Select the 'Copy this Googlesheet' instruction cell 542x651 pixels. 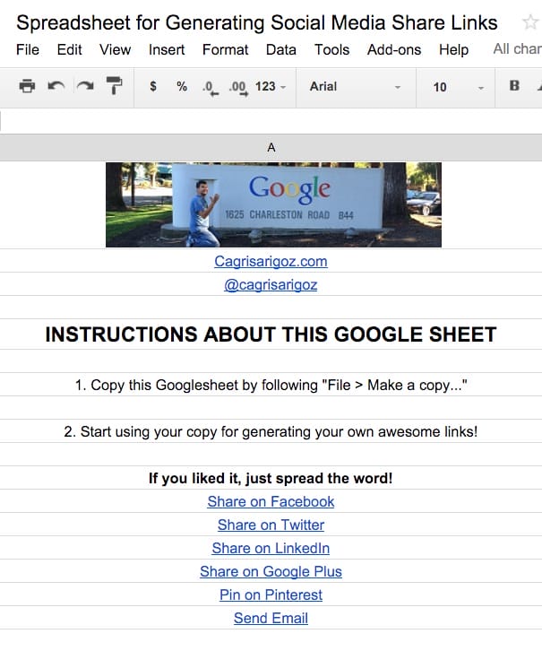point(271,385)
